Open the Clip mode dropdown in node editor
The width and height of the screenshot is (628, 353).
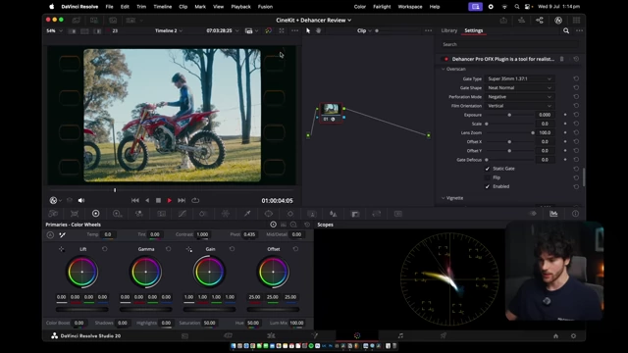364,30
